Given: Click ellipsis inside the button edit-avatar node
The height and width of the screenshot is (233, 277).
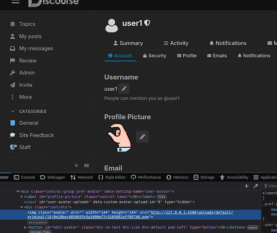Looking at the screenshot, I should pyautogui.click(x=223, y=227).
